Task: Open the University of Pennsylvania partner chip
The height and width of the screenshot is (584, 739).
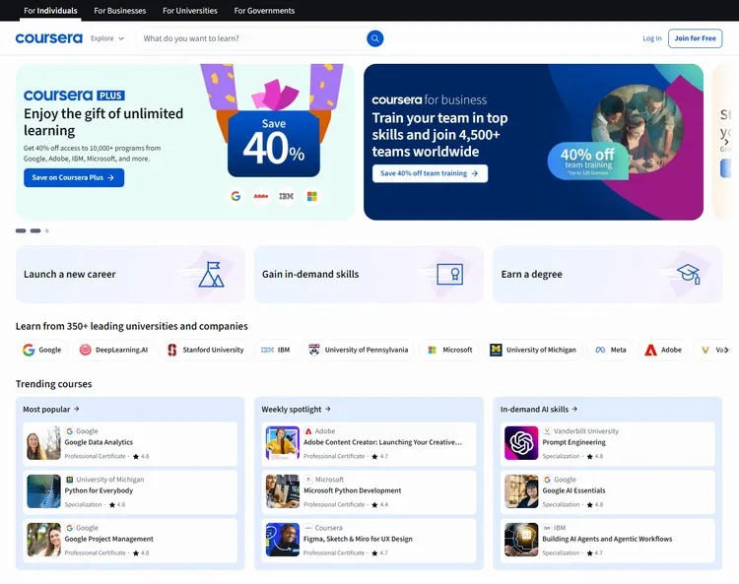Action: click(x=359, y=350)
